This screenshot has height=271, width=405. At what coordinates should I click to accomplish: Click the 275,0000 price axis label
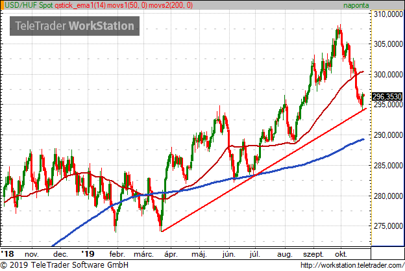click(389, 226)
